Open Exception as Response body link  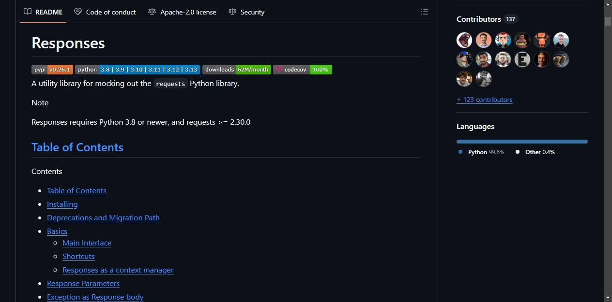[x=95, y=297]
